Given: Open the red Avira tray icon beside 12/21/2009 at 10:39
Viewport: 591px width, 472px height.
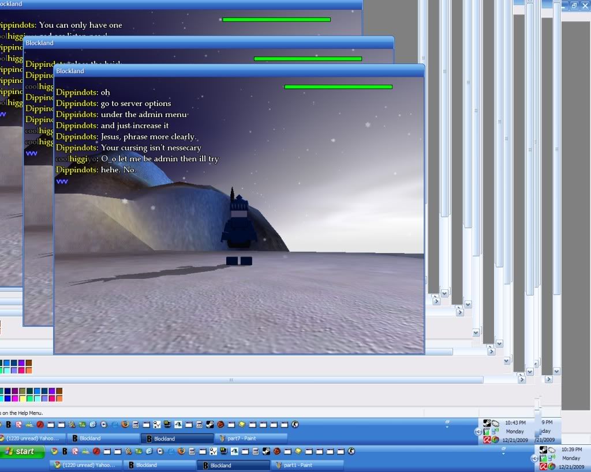Looking at the screenshot, I should pyautogui.click(x=544, y=467).
